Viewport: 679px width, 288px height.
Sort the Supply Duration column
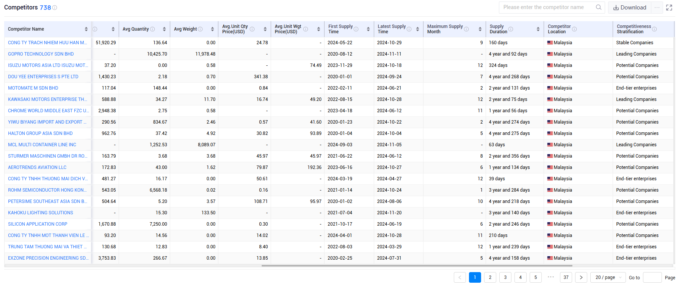click(x=538, y=29)
